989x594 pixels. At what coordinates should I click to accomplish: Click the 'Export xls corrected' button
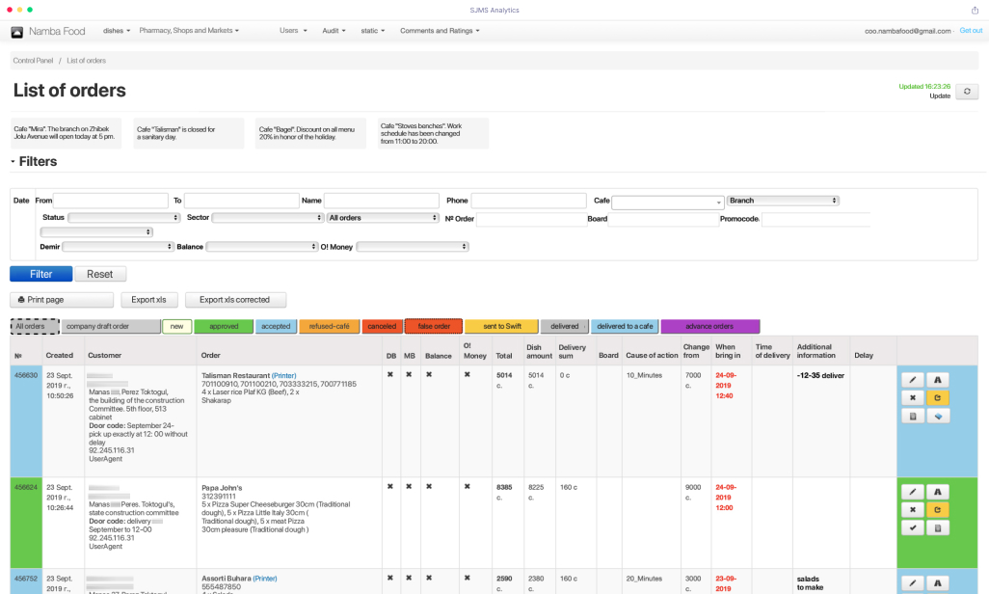(234, 299)
